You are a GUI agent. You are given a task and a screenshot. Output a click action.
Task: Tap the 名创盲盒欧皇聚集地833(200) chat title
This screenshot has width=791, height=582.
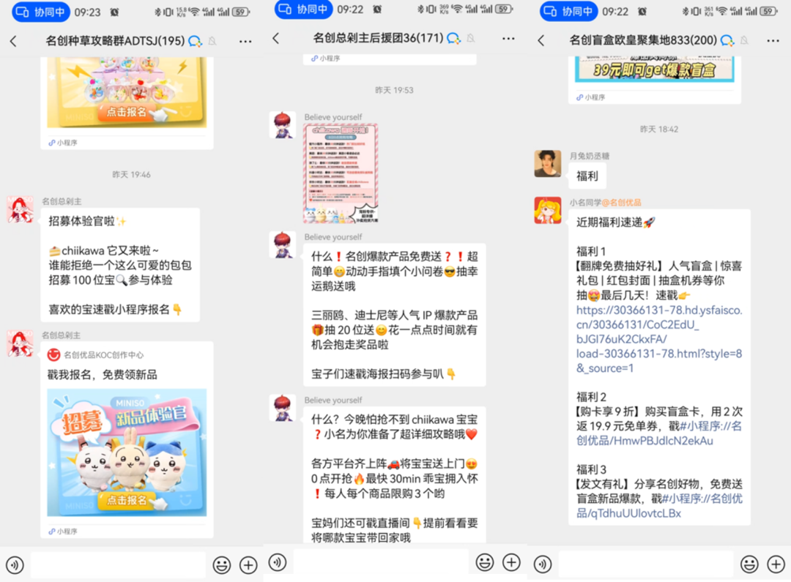coord(643,40)
